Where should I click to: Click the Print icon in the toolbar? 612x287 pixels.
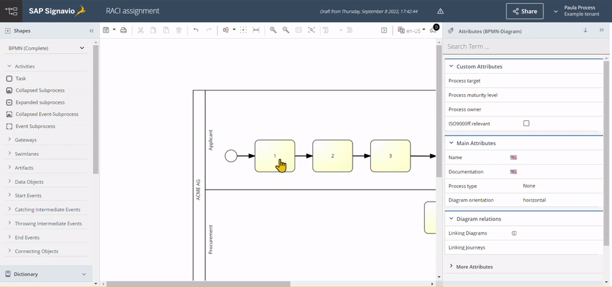(x=124, y=30)
